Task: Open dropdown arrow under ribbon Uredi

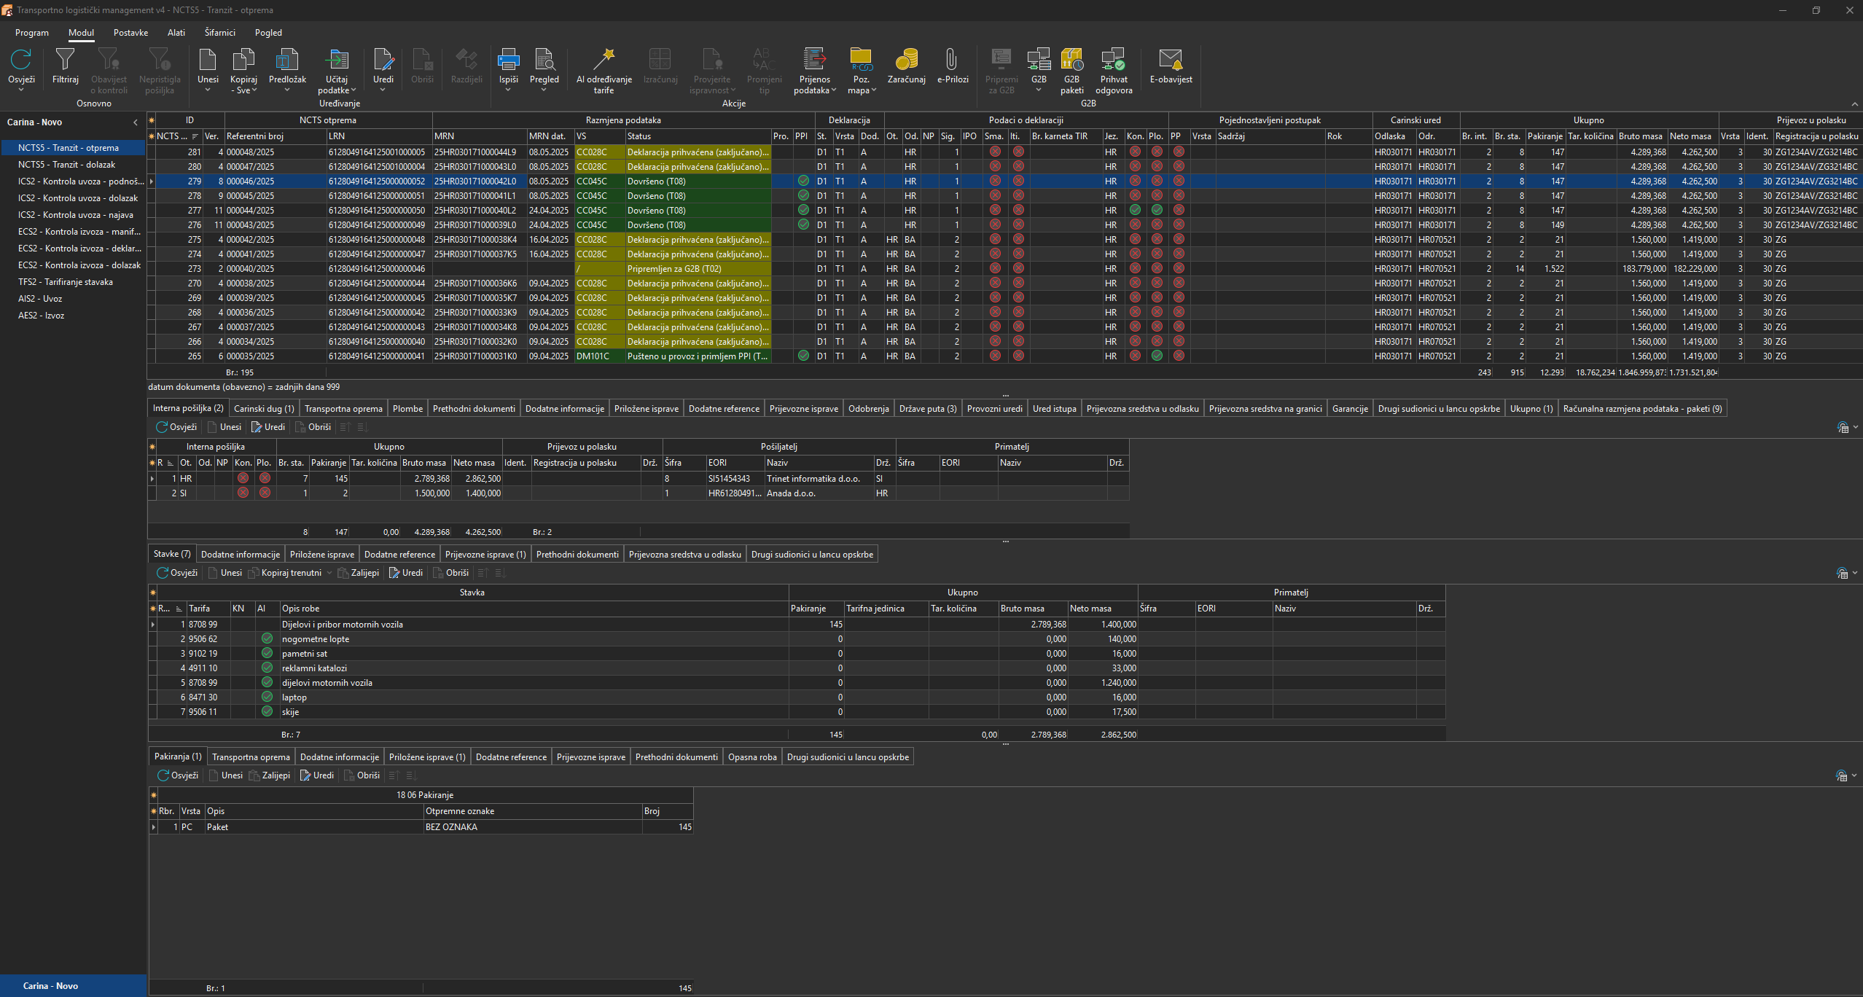Action: (383, 90)
